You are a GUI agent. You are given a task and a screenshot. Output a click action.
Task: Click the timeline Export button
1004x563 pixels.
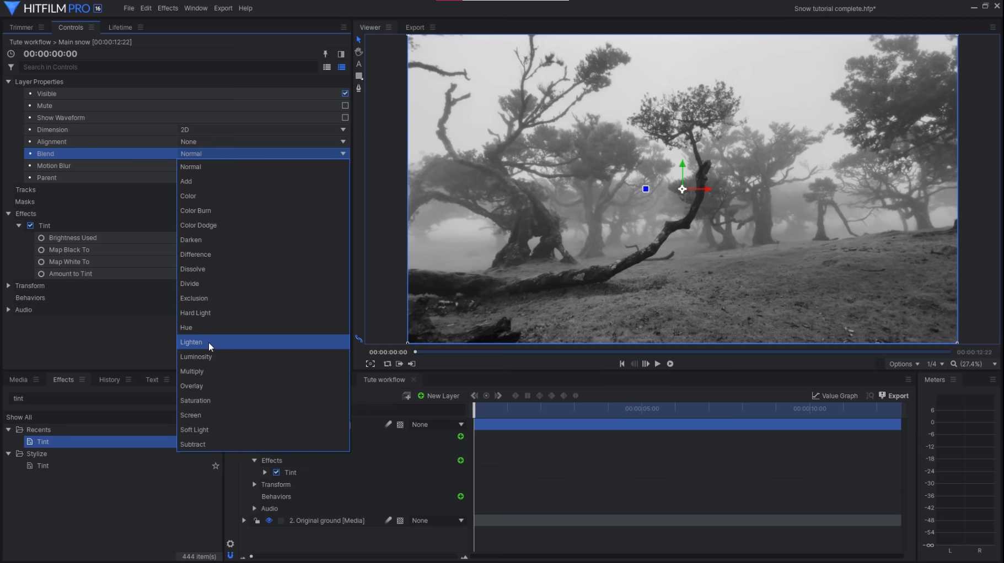tap(894, 396)
